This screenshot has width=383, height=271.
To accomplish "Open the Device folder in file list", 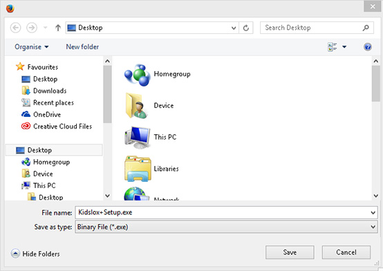I will (x=149, y=106).
